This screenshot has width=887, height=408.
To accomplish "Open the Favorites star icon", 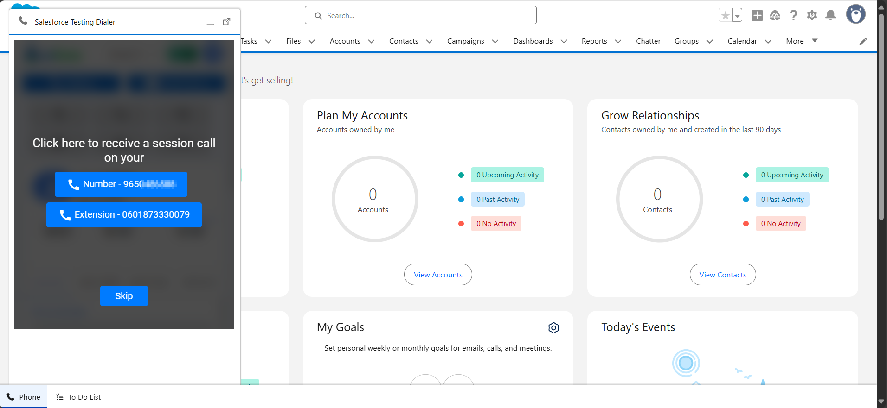I will click(x=726, y=15).
